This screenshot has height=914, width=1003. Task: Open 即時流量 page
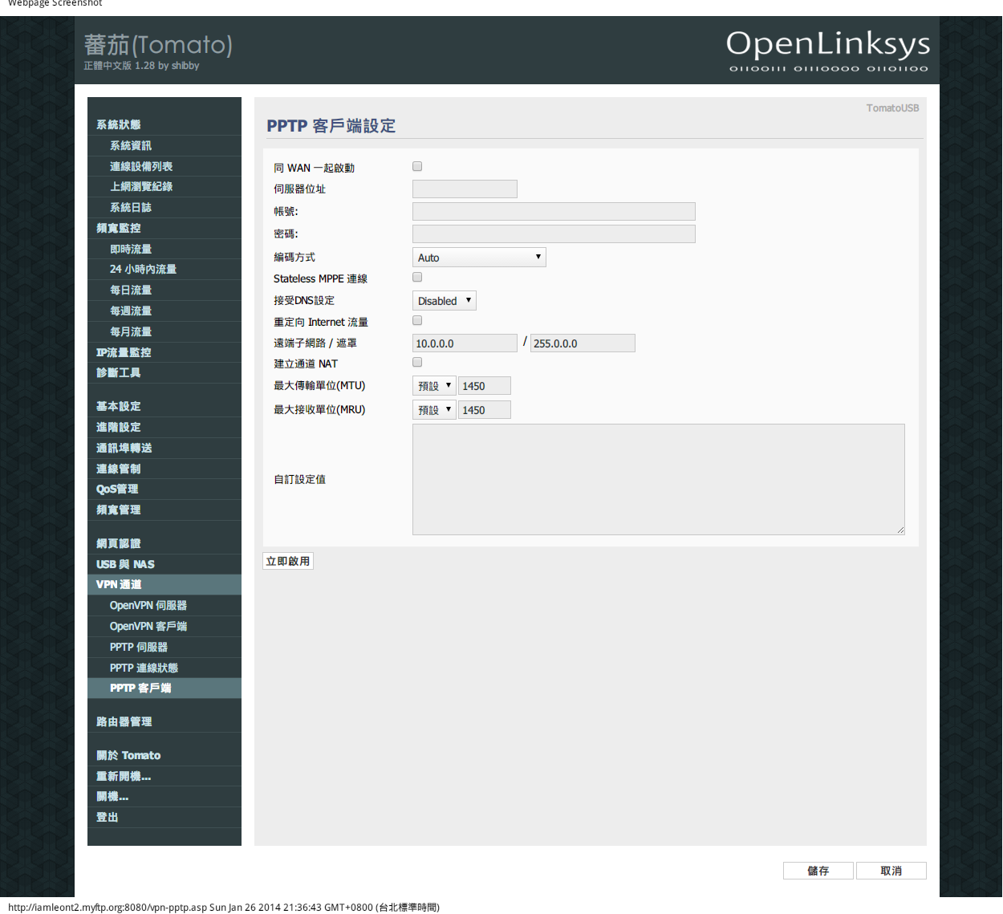point(164,250)
